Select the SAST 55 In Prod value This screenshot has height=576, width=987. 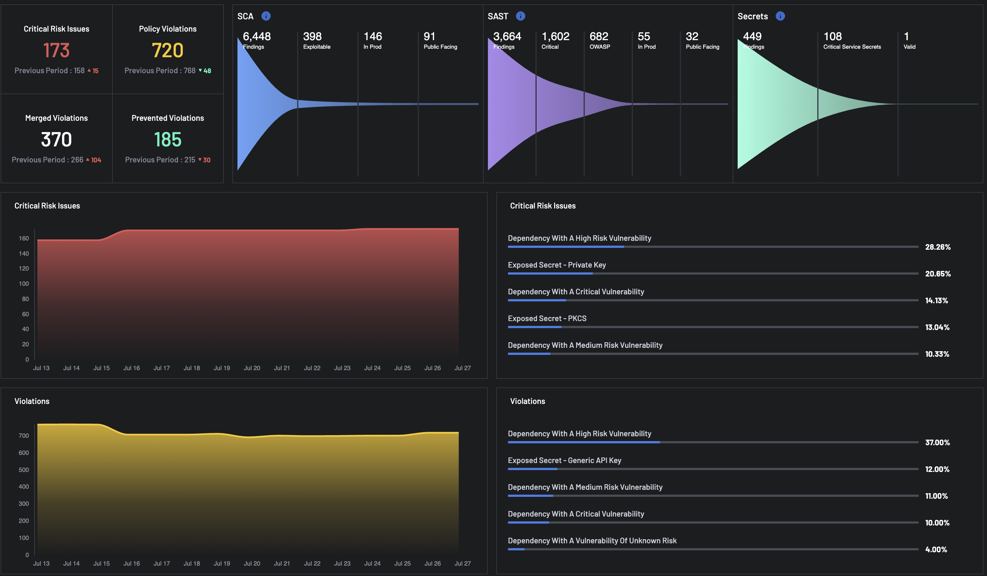(644, 36)
